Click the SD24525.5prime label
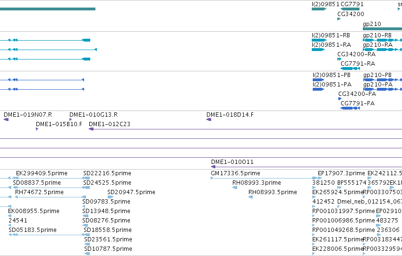The height and width of the screenshot is (256, 402). [107, 183]
